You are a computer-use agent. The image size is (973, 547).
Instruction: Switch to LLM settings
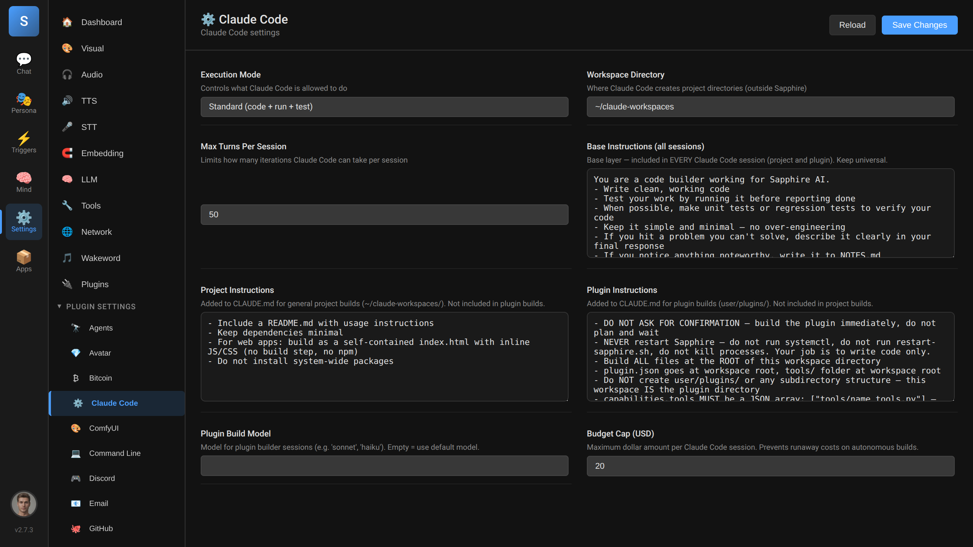[117, 179]
